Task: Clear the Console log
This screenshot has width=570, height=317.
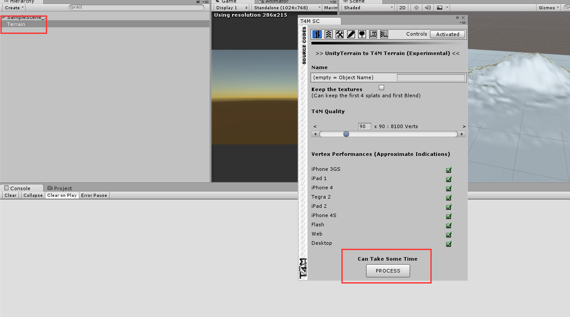Action: (x=11, y=195)
